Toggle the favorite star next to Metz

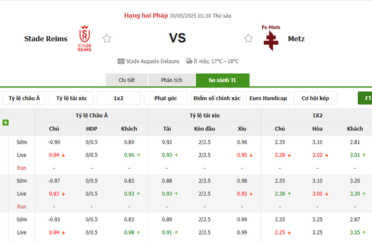(x=248, y=39)
